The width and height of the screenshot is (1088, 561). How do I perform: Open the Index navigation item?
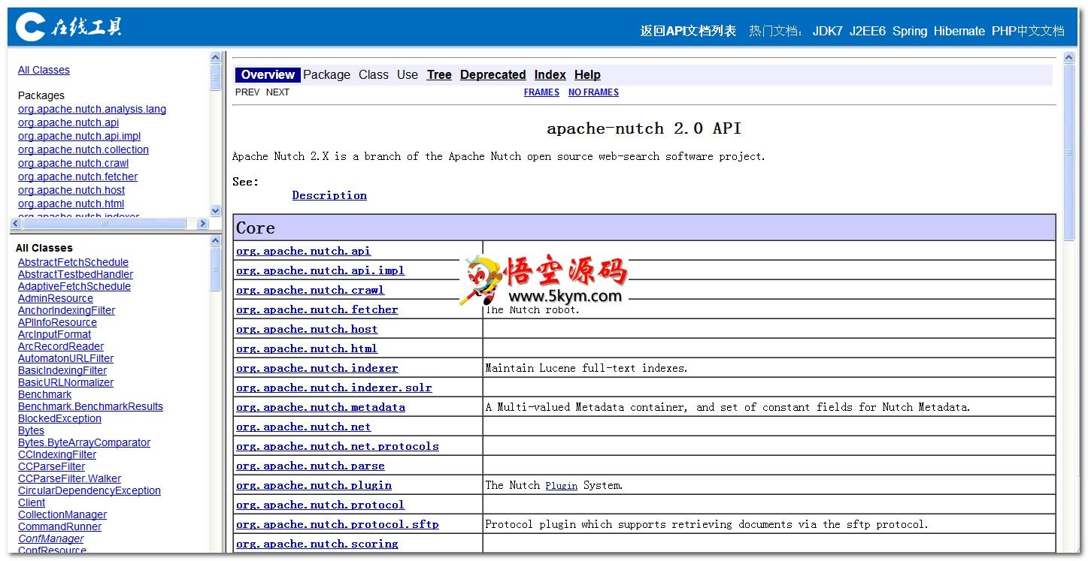[550, 74]
